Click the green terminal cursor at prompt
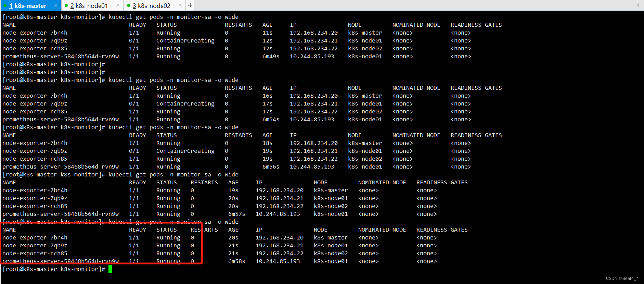 click(x=110, y=269)
